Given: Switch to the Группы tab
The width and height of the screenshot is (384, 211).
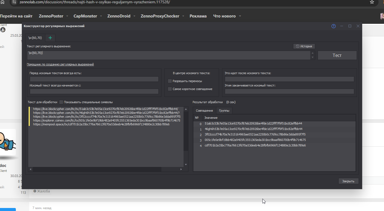Looking at the screenshot, I should tap(224, 111).
